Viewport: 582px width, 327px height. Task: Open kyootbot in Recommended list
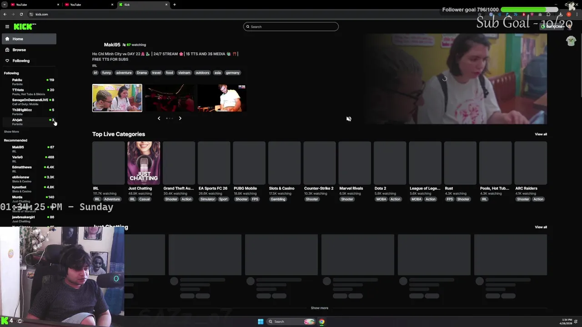[29, 189]
